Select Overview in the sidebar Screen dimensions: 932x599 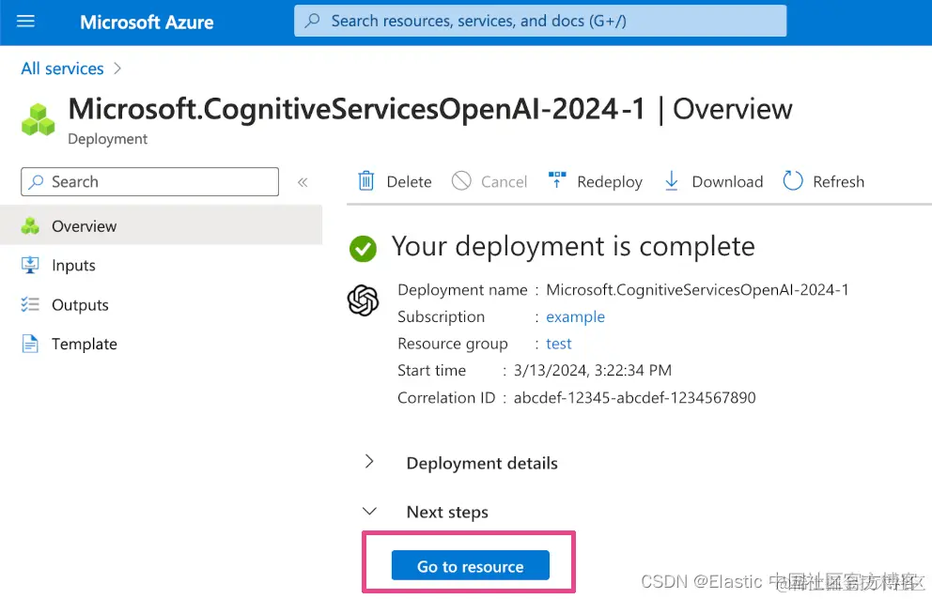pyautogui.click(x=161, y=226)
